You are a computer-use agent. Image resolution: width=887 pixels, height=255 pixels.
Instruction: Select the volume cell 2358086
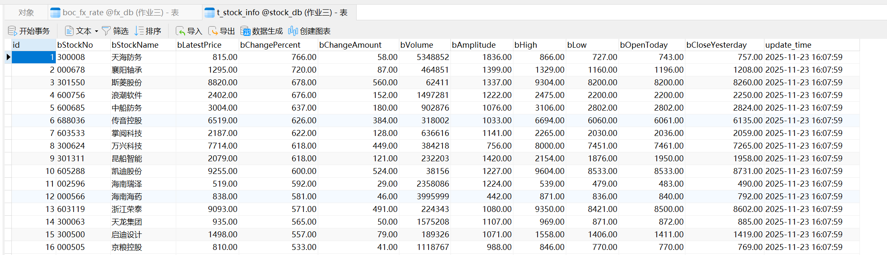(x=425, y=184)
